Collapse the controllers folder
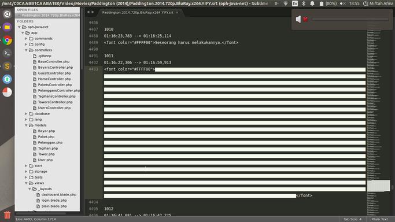 point(26,50)
